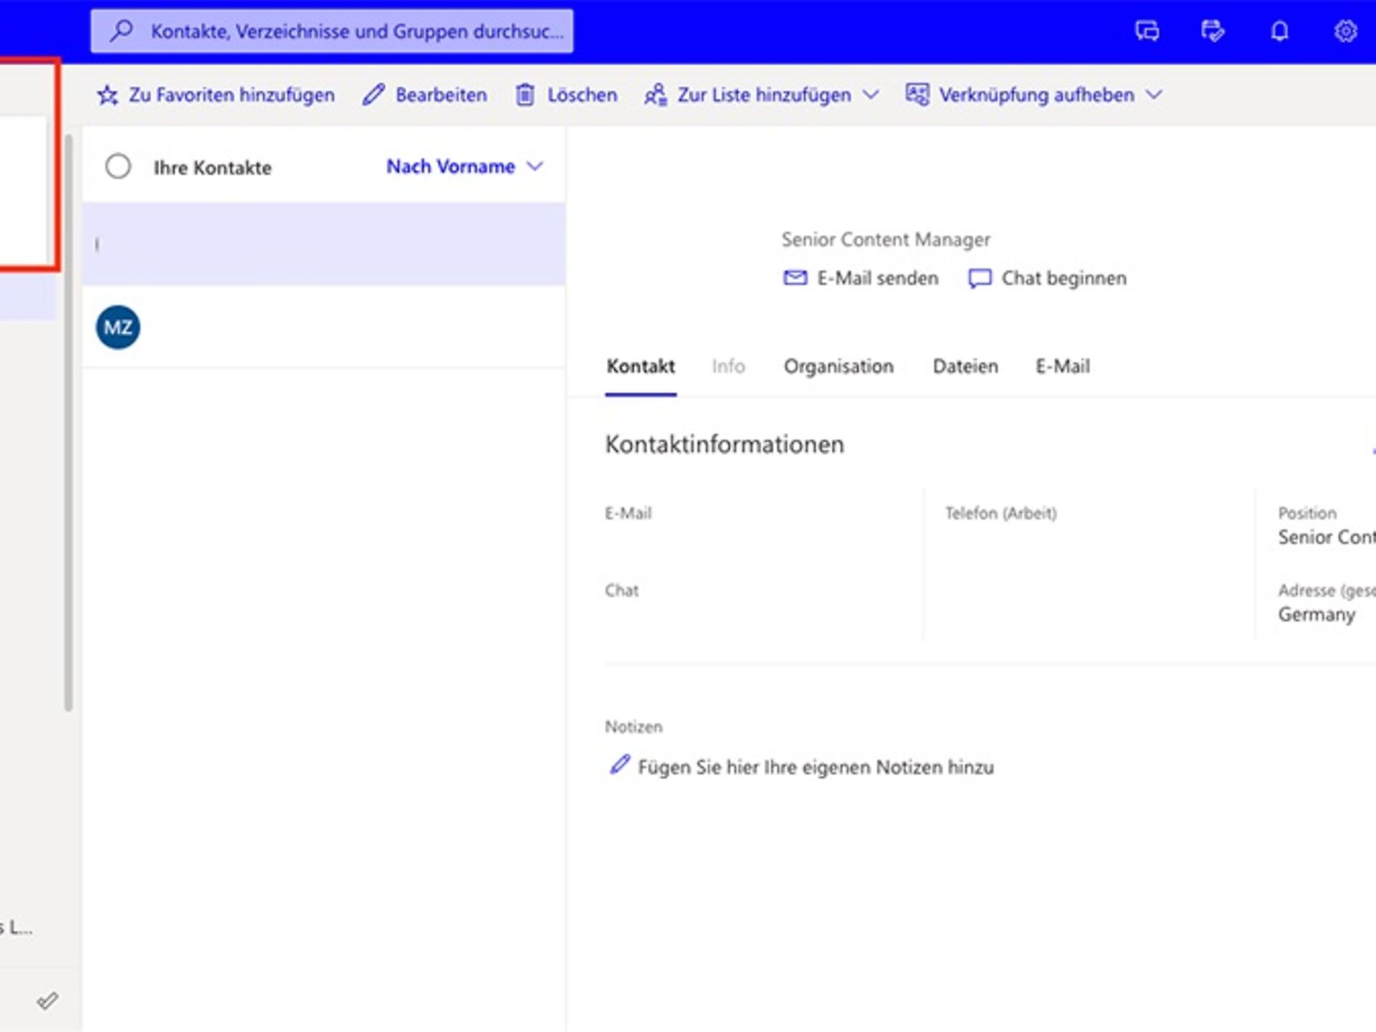Click Fügen Sie hier Ihre eigenen Notizen hinzu
The height and width of the screenshot is (1032, 1376).
tap(816, 766)
